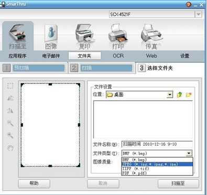Image resolution: width=207 pixels, height=195 pixels.
Task: Collapse the file type (文件类型) dropdown arrow
Action: pyautogui.click(x=189, y=154)
